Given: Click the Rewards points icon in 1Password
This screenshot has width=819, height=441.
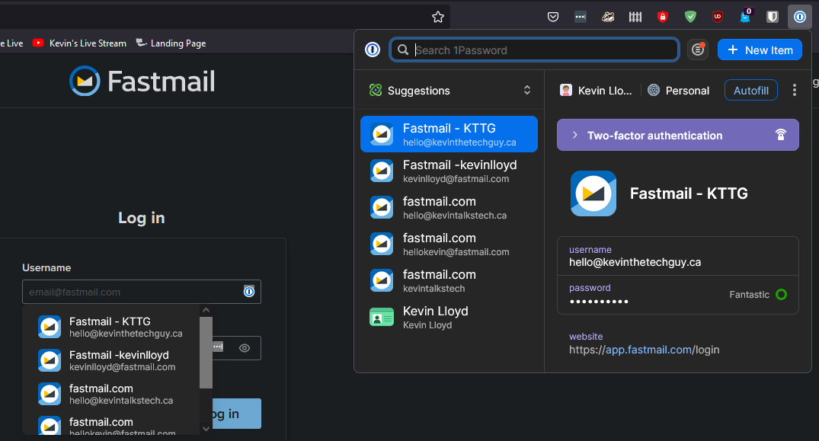Looking at the screenshot, I should (697, 49).
